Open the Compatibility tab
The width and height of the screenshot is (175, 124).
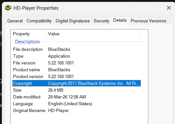(39, 21)
